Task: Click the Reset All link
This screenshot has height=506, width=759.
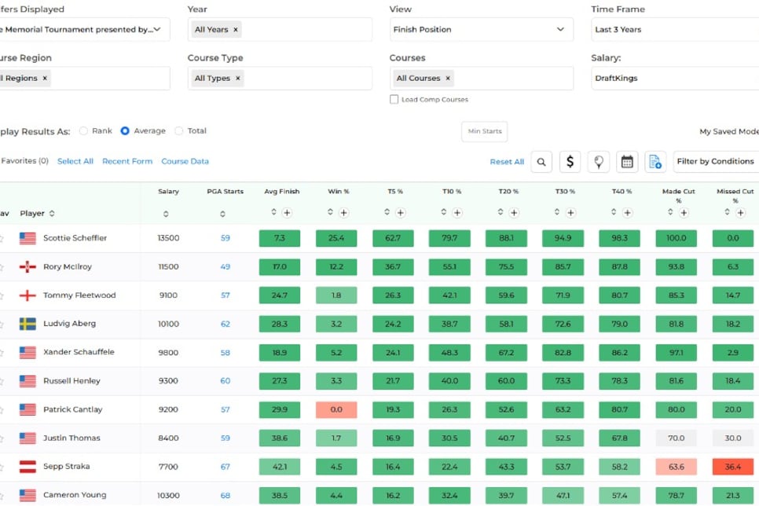Action: (507, 162)
